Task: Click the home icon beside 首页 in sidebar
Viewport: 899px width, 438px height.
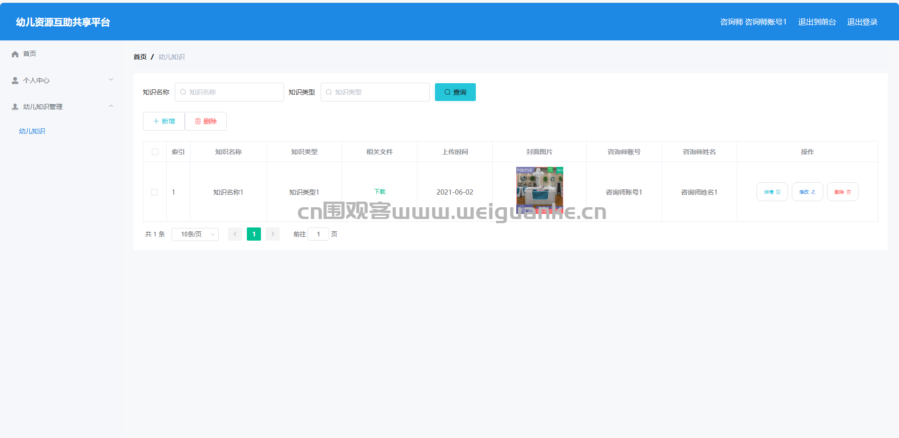Action: pos(15,54)
